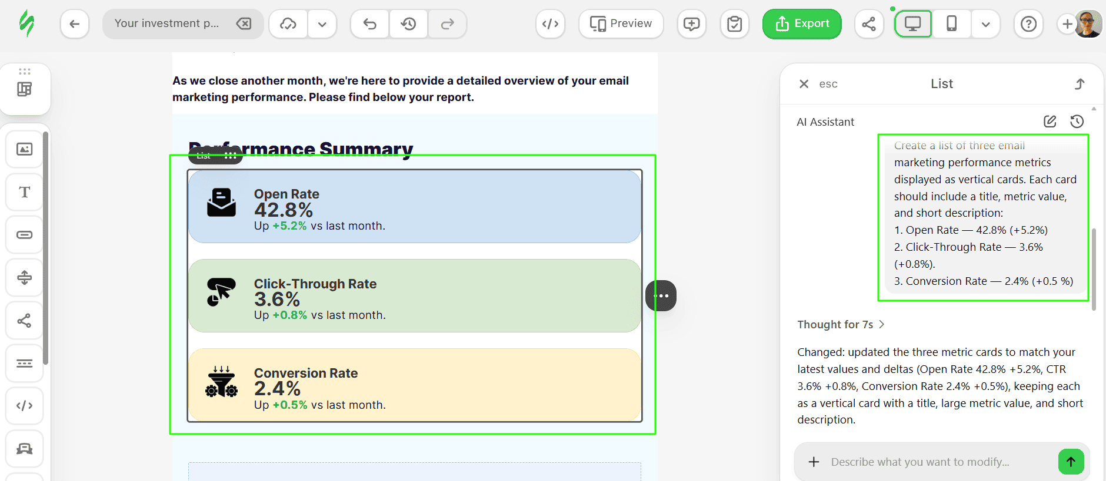Open the save options dropdown arrow
Image resolution: width=1106 pixels, height=481 pixels.
coord(322,24)
